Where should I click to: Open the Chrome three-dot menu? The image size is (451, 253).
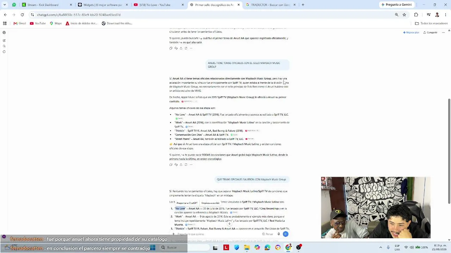(446, 15)
